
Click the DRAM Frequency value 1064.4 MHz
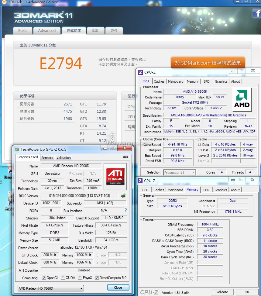[210, 224]
